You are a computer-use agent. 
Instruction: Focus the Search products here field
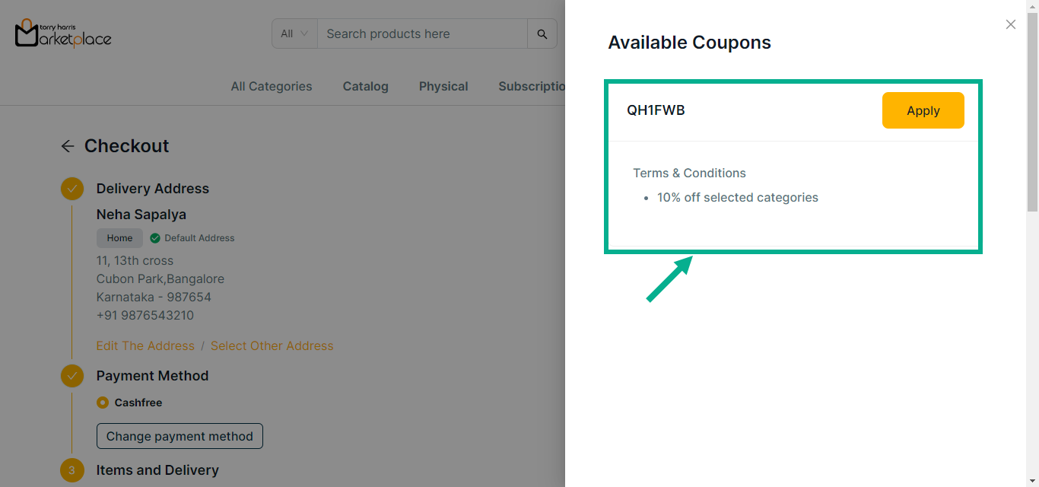coord(422,34)
